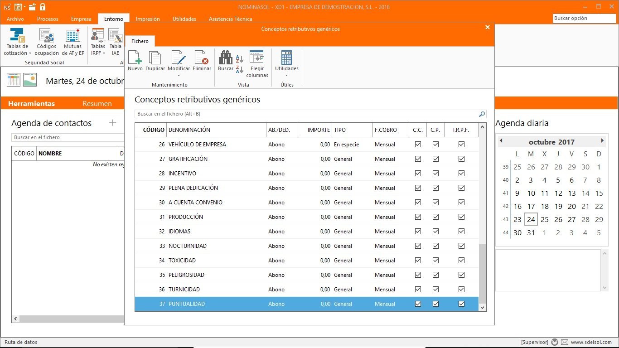Close the Conceptos retributivos genéricos window
619x348 pixels.
488,28
